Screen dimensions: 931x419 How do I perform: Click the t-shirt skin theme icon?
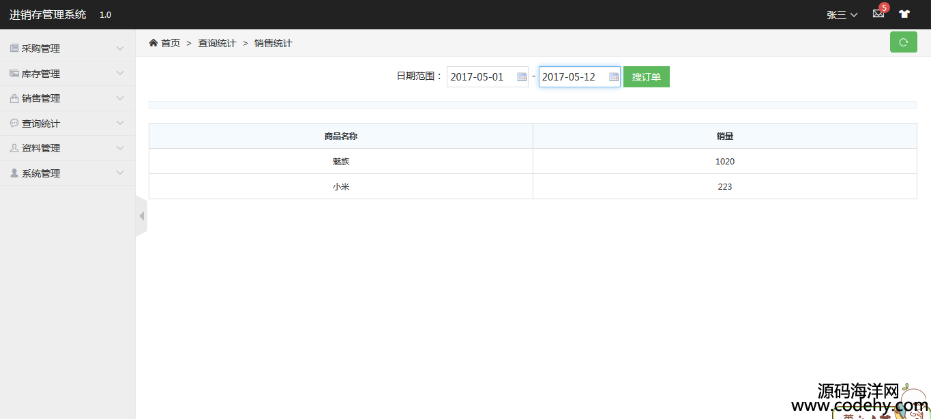point(904,14)
